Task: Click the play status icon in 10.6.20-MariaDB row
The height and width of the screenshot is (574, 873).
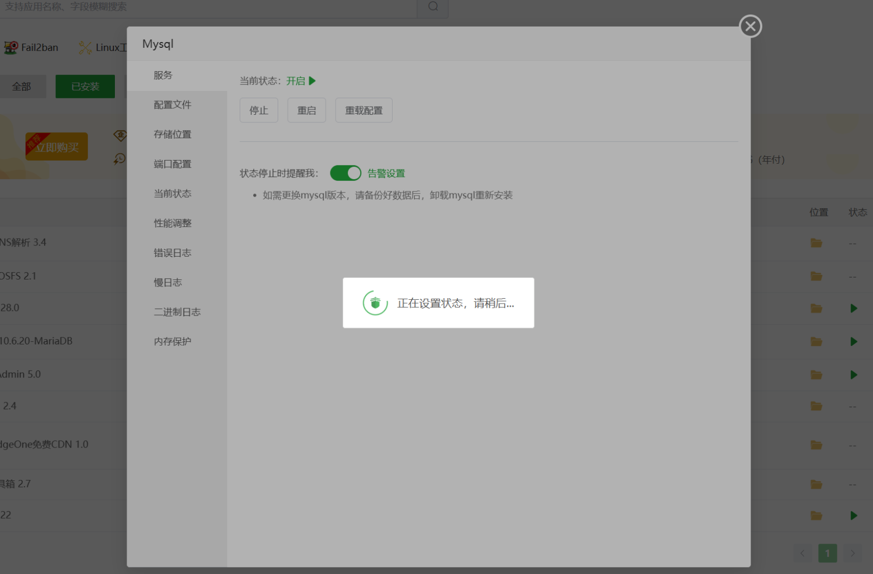Action: (x=854, y=342)
